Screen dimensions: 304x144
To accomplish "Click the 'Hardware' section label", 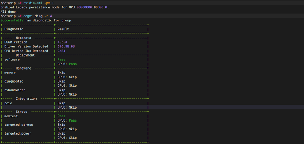I will [23, 68].
